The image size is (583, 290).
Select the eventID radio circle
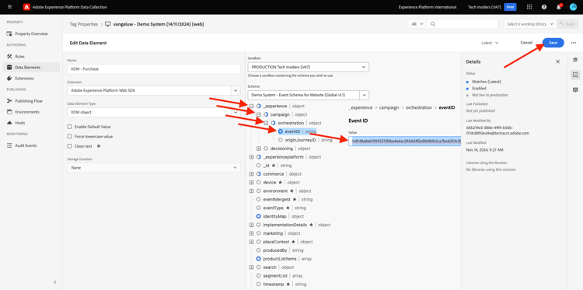click(x=281, y=131)
